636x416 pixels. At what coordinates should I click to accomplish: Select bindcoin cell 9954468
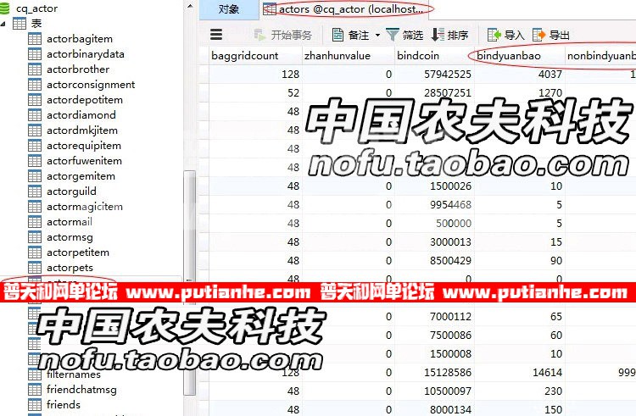434,205
